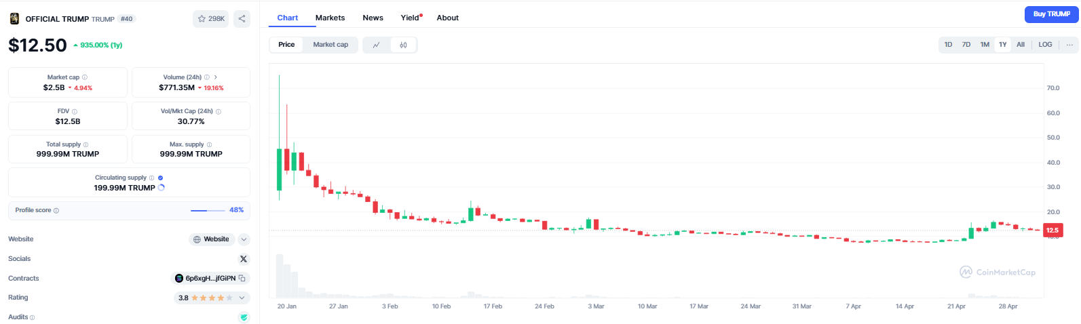Switch to candlestick chart view icon
Screen dimensions: 1081x324
pyautogui.click(x=403, y=45)
